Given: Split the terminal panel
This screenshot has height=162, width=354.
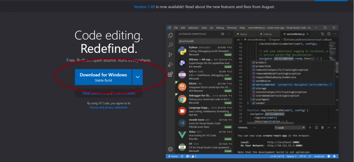Looking at the screenshot, I should pos(316,127).
